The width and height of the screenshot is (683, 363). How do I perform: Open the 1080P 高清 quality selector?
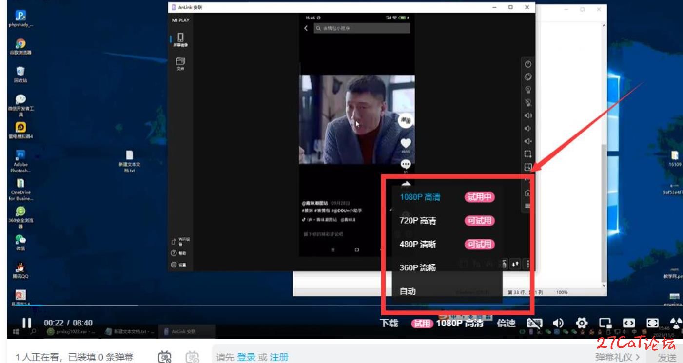(x=460, y=323)
